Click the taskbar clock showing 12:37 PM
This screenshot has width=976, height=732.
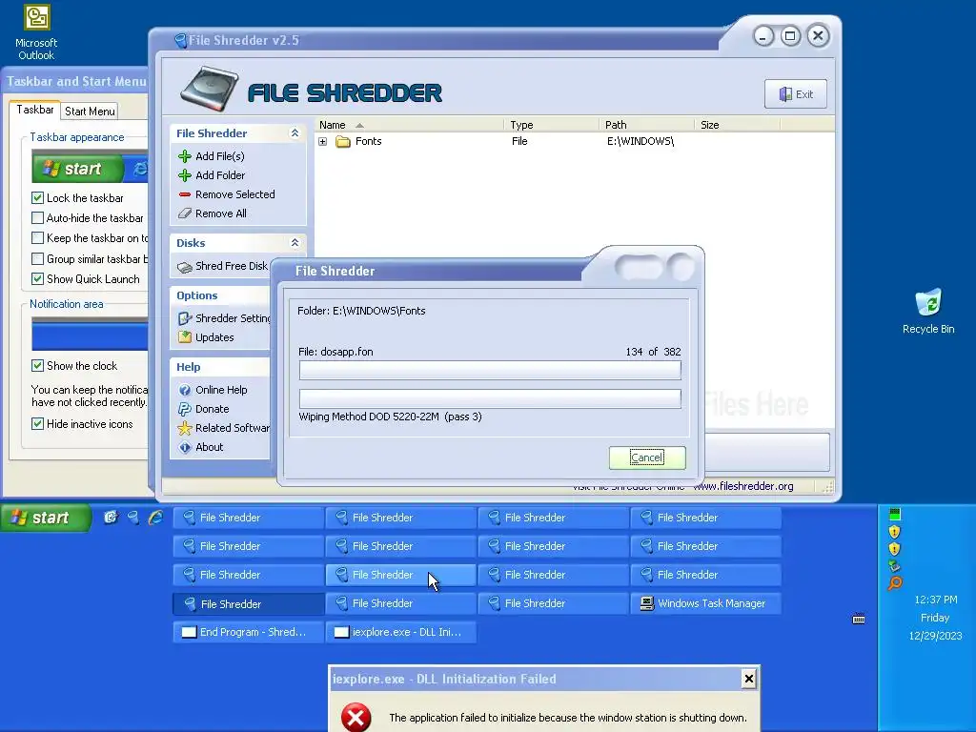[x=936, y=600]
